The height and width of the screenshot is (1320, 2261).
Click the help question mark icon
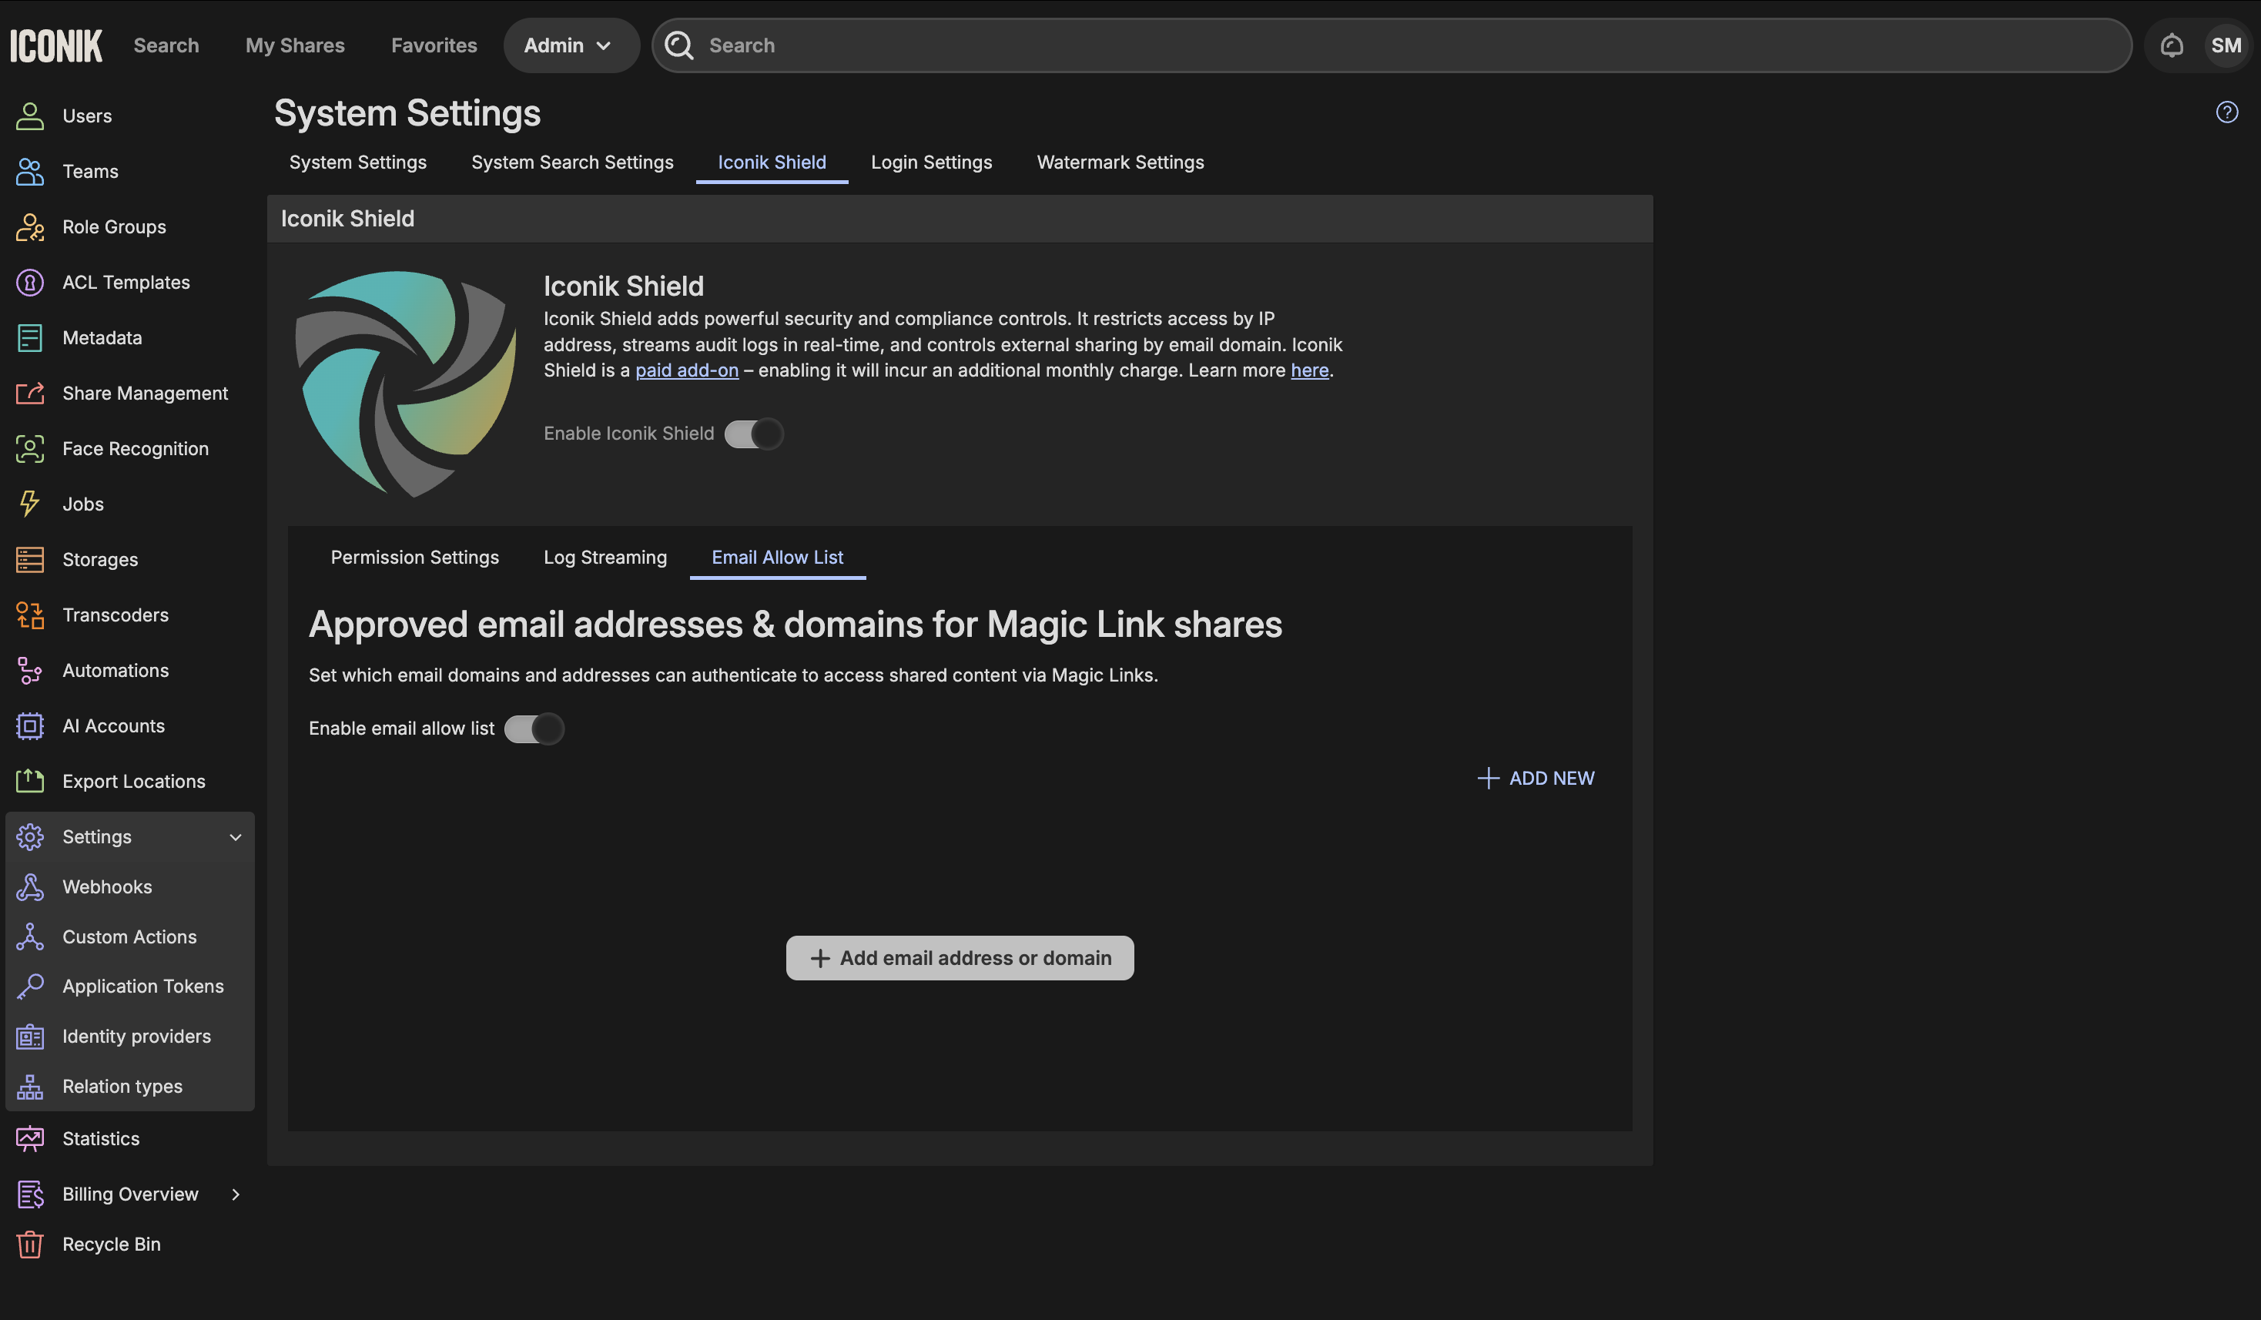tap(2226, 112)
